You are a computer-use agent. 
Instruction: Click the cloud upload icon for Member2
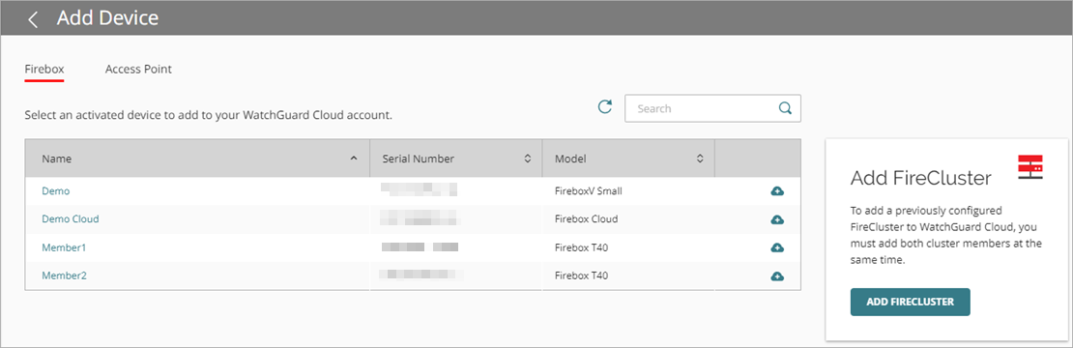click(x=776, y=276)
